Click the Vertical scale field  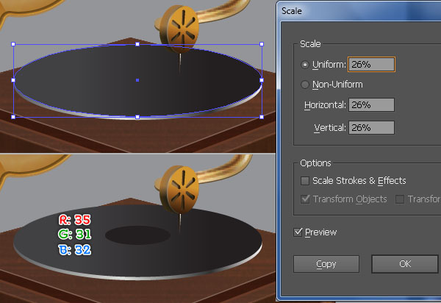[x=371, y=128]
